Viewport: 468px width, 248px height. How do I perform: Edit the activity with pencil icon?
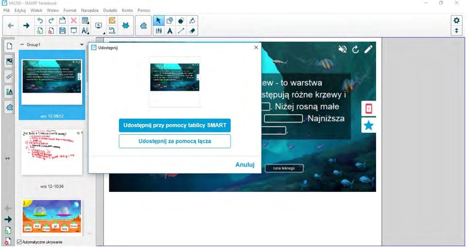pyautogui.click(x=368, y=49)
